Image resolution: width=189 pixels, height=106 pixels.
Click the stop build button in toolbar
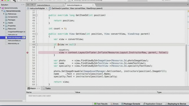pyautogui.click(x=14, y=1)
